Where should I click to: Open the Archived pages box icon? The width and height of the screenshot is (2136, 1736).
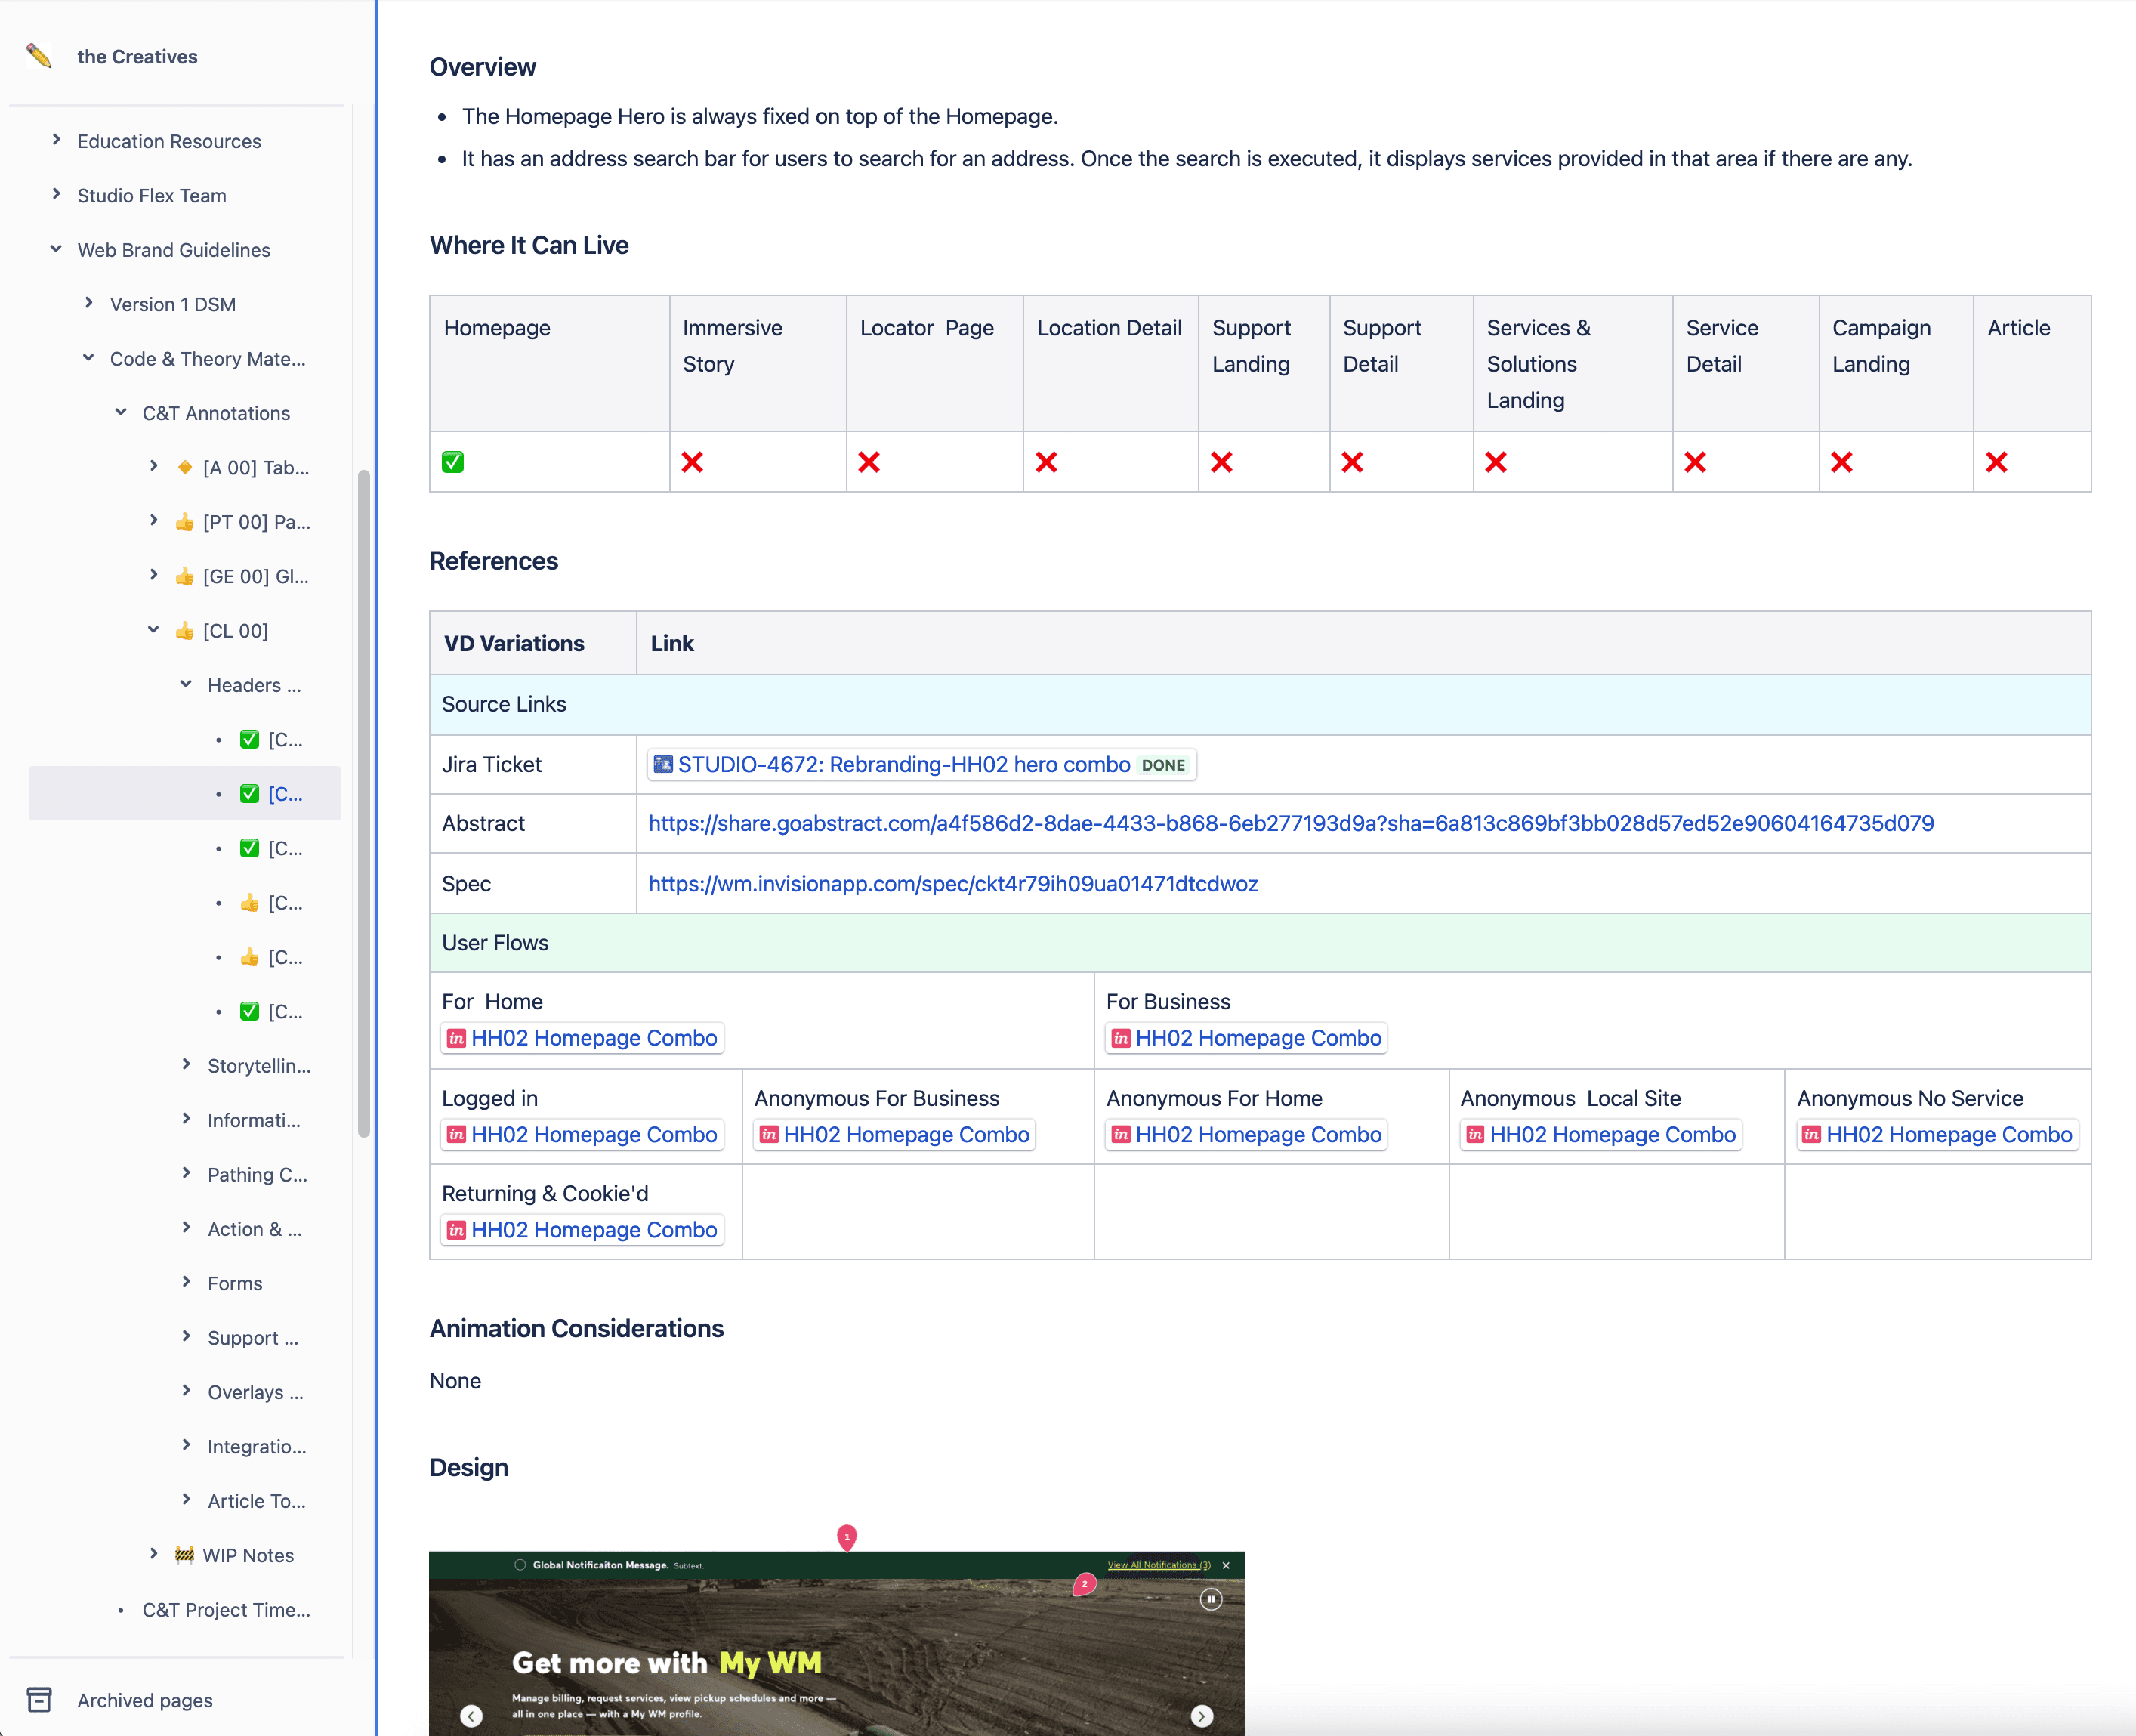(x=39, y=1699)
